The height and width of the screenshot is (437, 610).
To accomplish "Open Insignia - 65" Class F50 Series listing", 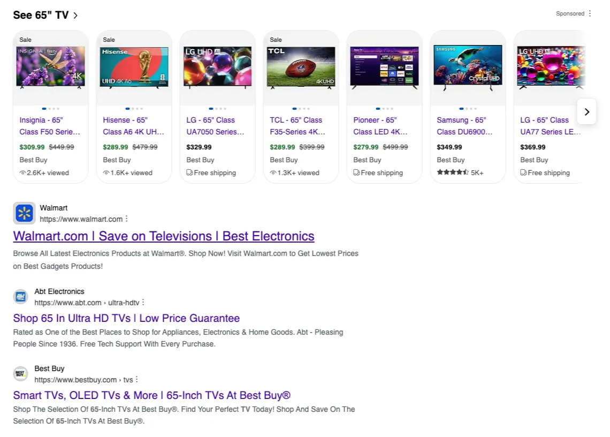I will pos(50,126).
